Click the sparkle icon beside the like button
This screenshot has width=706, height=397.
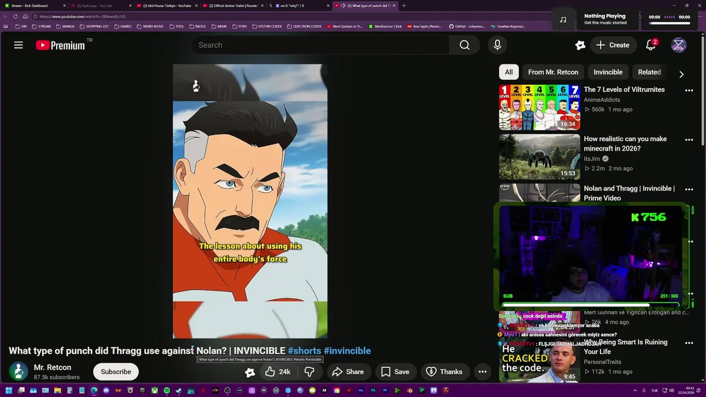tap(250, 372)
